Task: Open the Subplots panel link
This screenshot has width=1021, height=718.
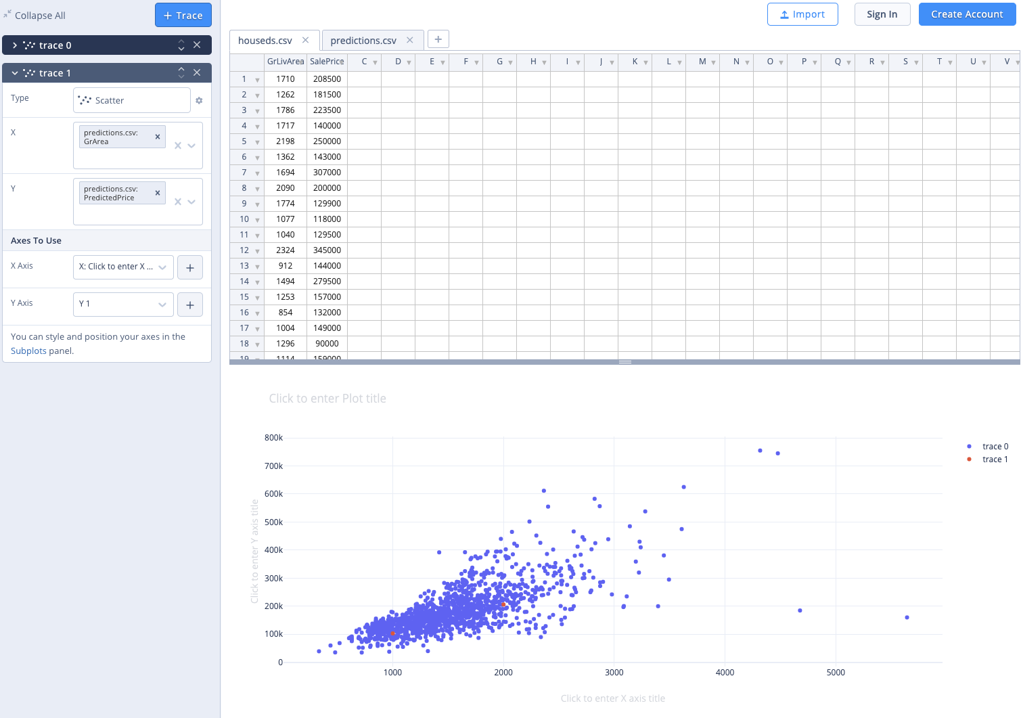Action: [28, 351]
